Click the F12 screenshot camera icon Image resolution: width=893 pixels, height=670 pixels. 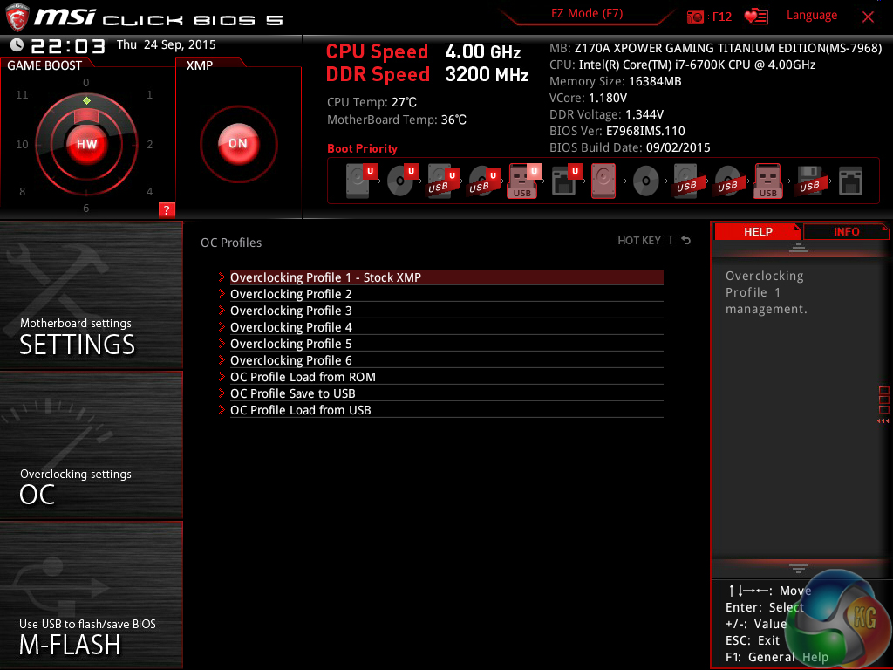click(695, 17)
